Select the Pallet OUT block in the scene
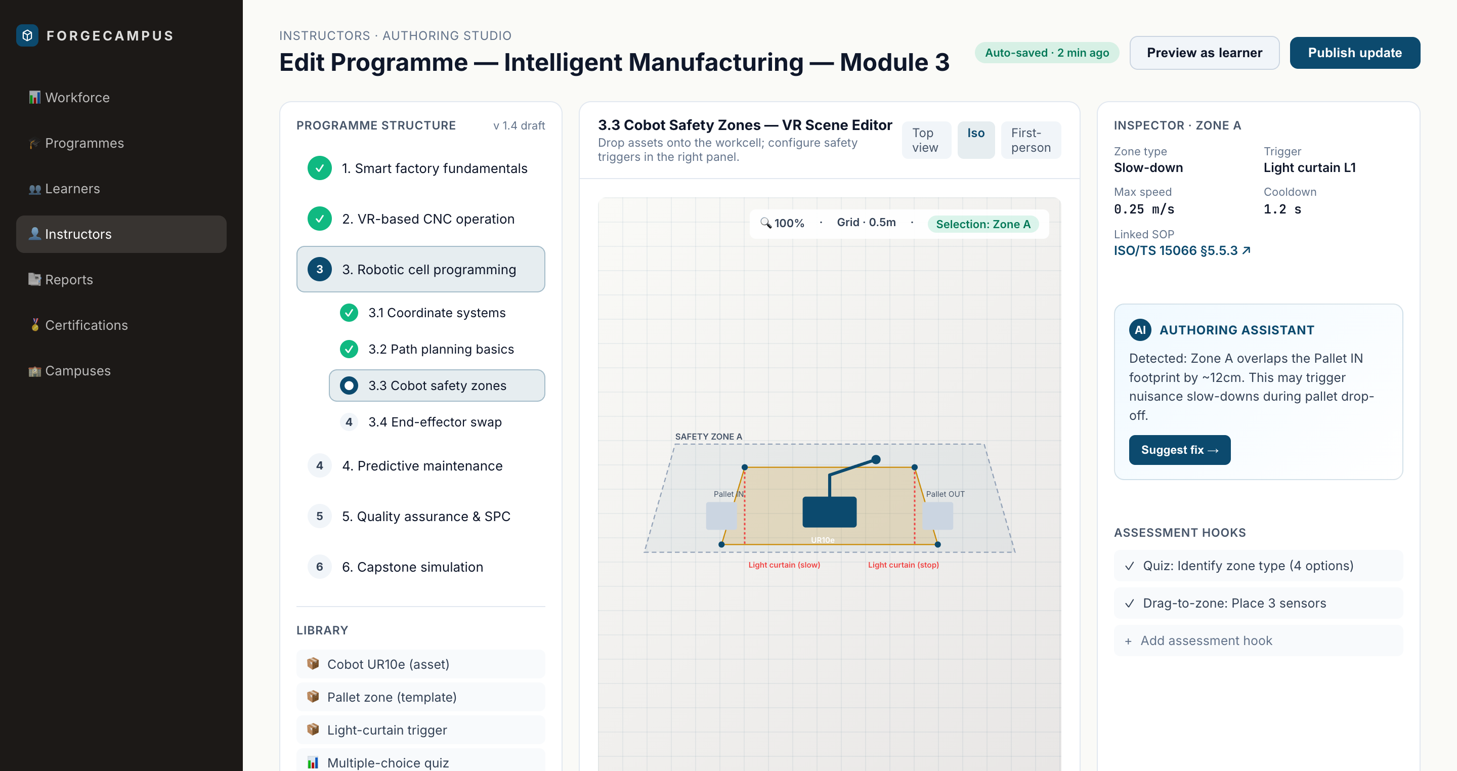1457x771 pixels. tap(937, 516)
